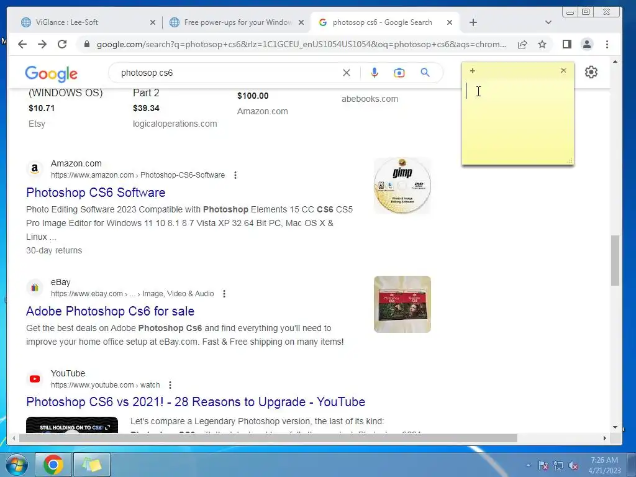The height and width of the screenshot is (477, 636).
Task: Open Adobe Photoshop Cs6 for sale link
Action: 111,311
